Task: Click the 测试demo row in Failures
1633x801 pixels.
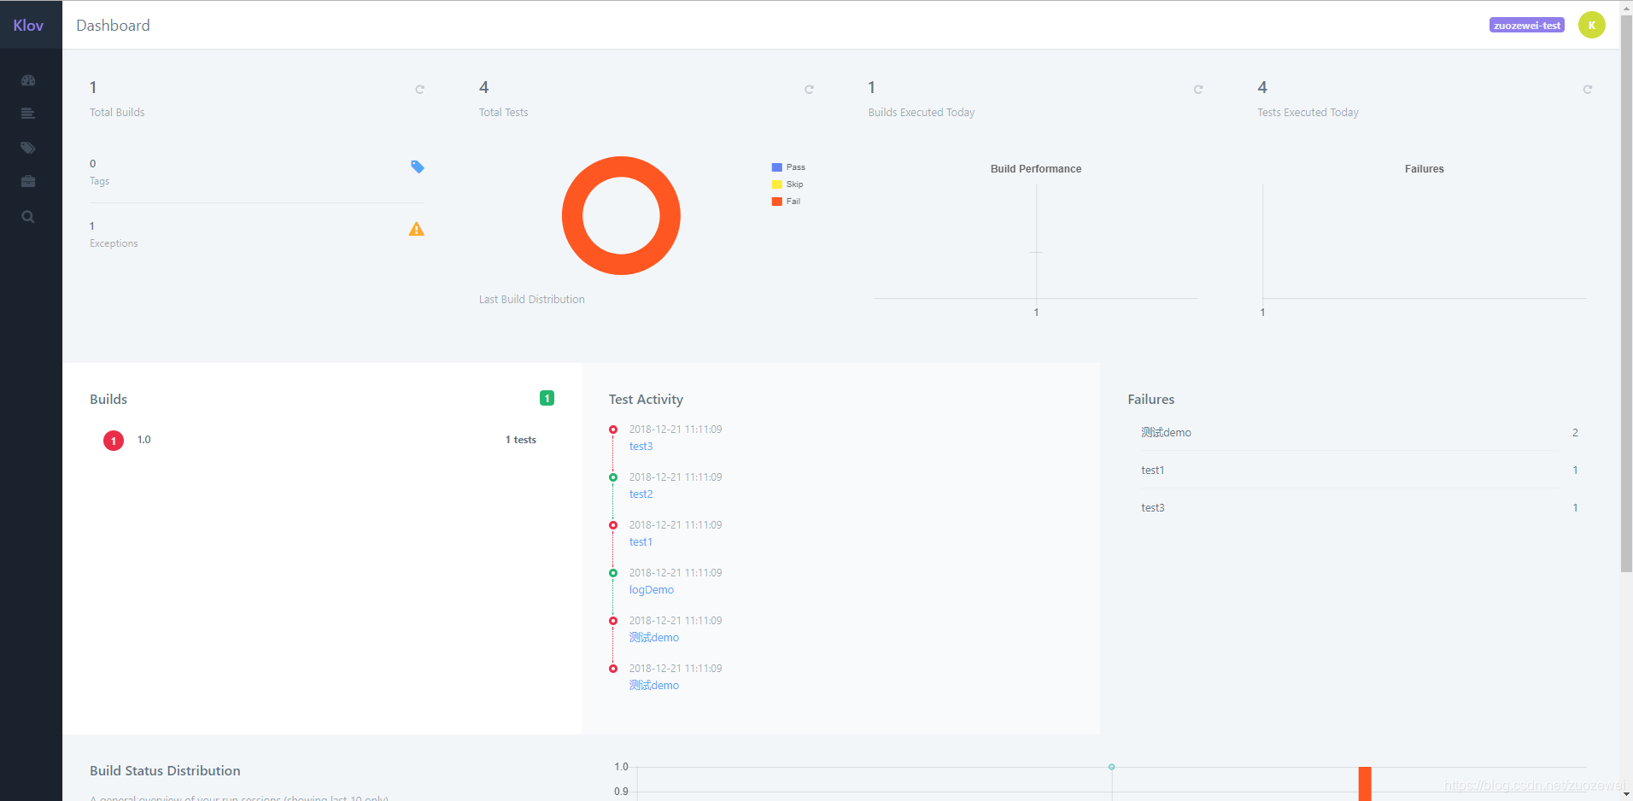Action: pyautogui.click(x=1360, y=433)
